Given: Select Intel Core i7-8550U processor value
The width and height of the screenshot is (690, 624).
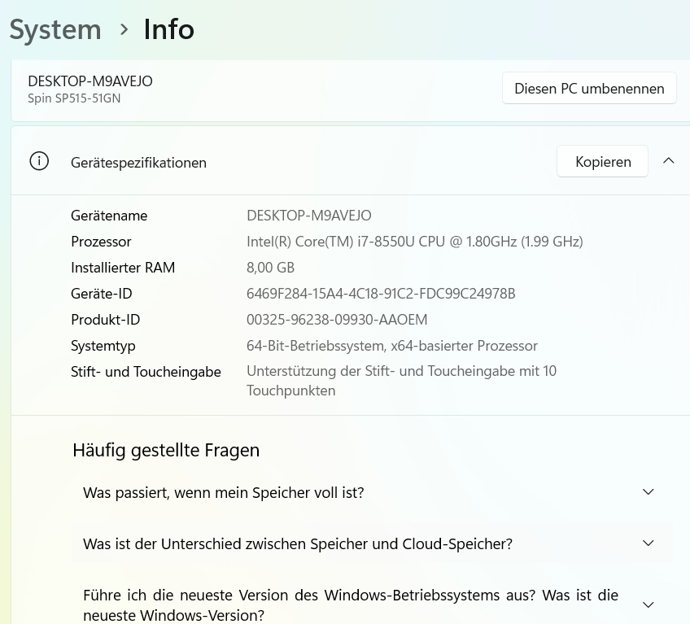Looking at the screenshot, I should pyautogui.click(x=414, y=242).
